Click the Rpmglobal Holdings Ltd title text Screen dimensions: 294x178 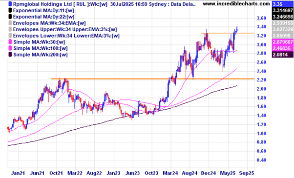coord(42,4)
